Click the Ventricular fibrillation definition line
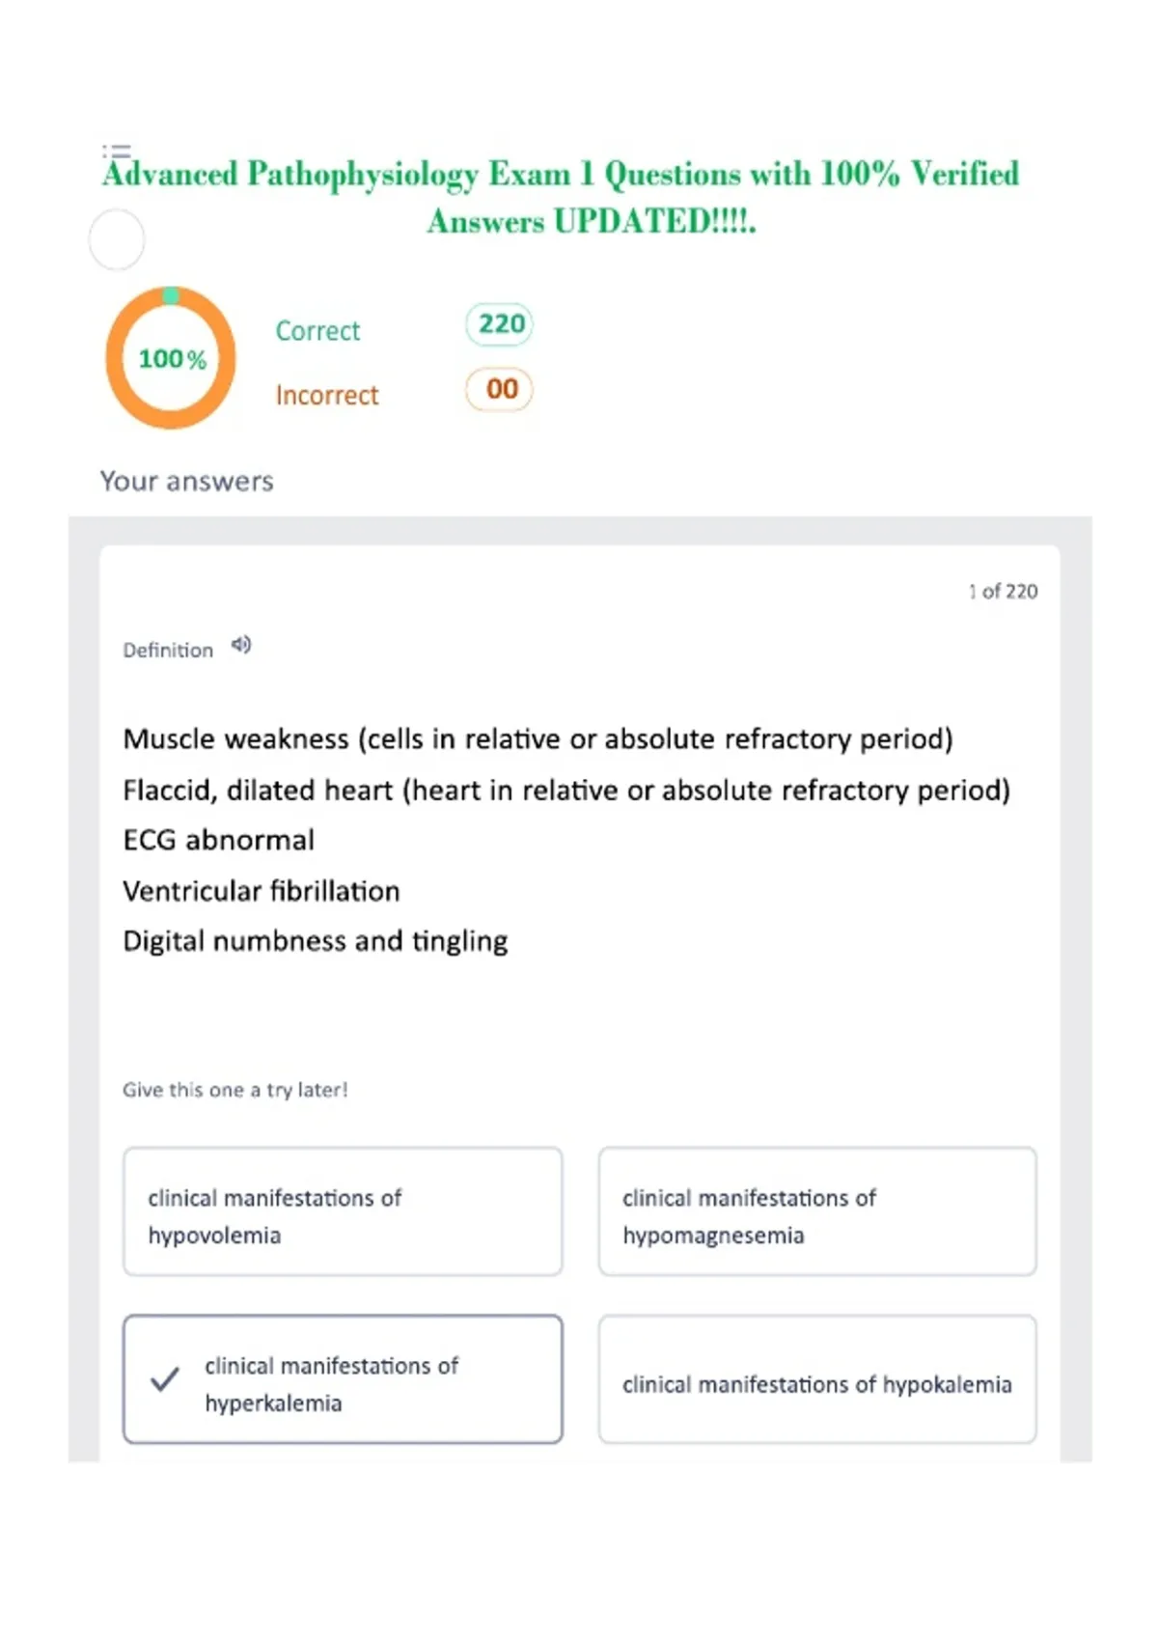Image resolution: width=1158 pixels, height=1641 pixels. pos(262,891)
